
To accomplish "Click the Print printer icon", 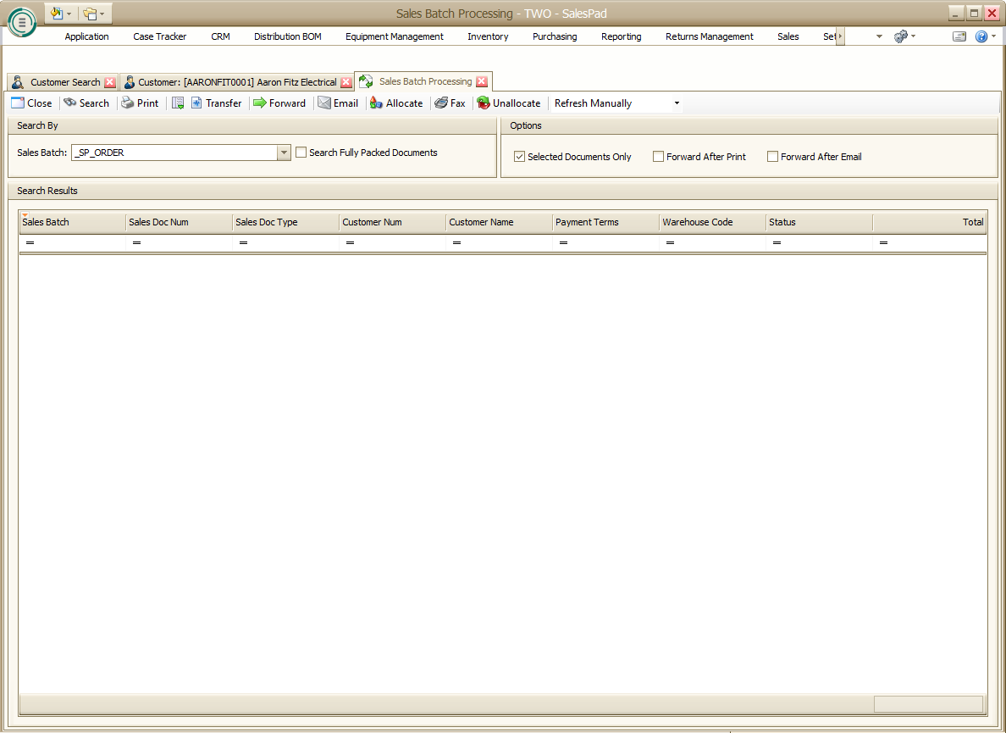I will click(x=127, y=103).
